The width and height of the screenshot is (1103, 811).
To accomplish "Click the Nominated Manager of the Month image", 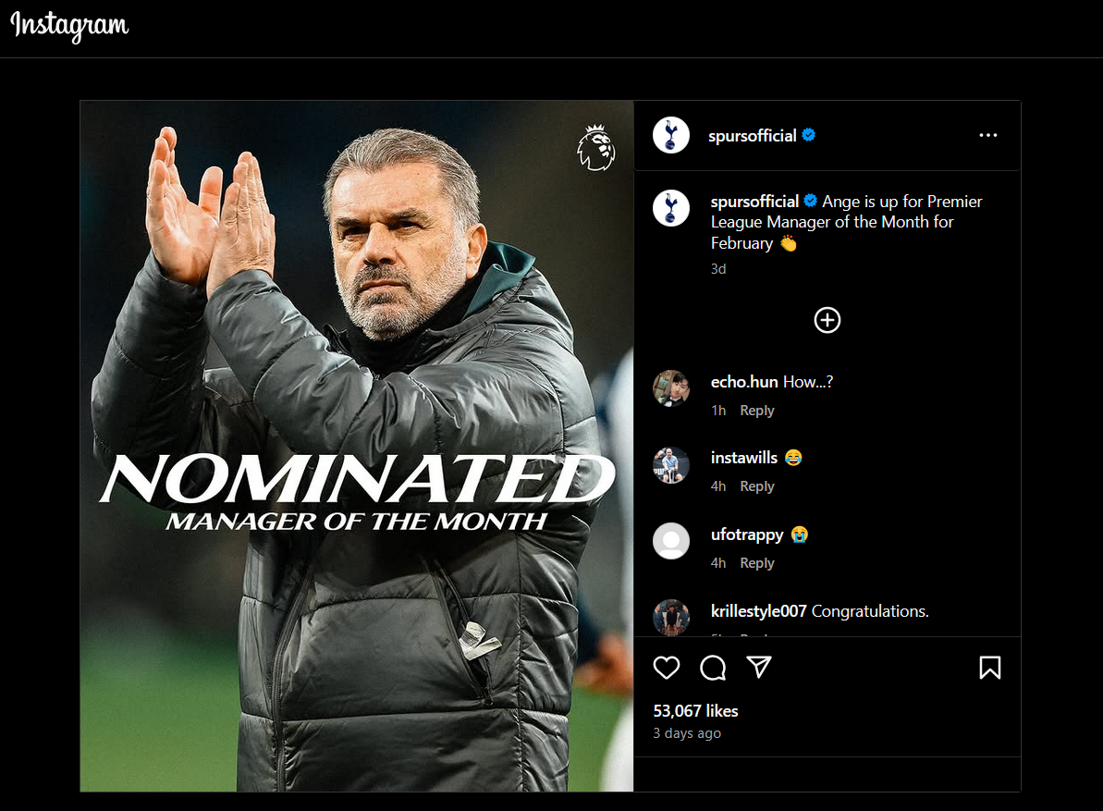I will pyautogui.click(x=357, y=446).
